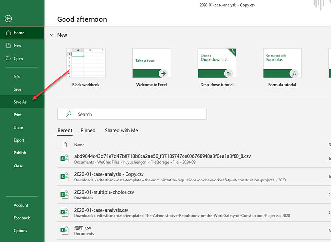Open the Drop-down tutorial template
Screen dimensions: 331x242
(217, 63)
